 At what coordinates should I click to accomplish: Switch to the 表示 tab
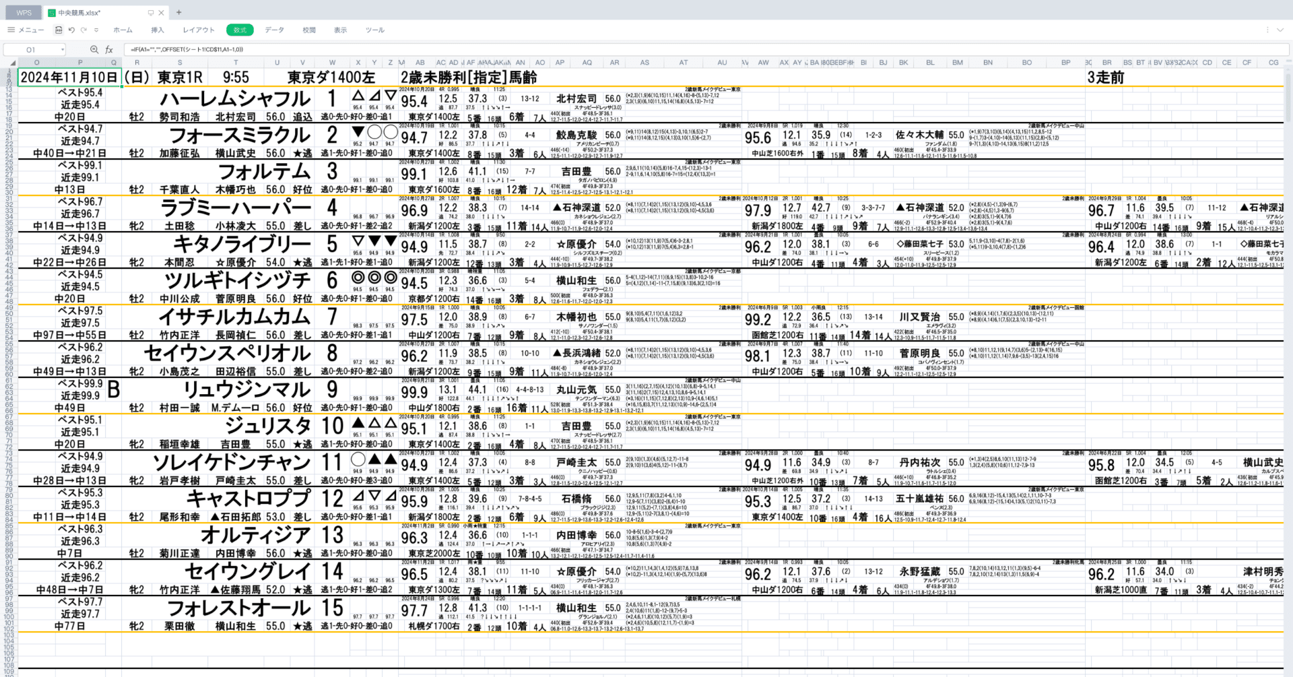(341, 30)
